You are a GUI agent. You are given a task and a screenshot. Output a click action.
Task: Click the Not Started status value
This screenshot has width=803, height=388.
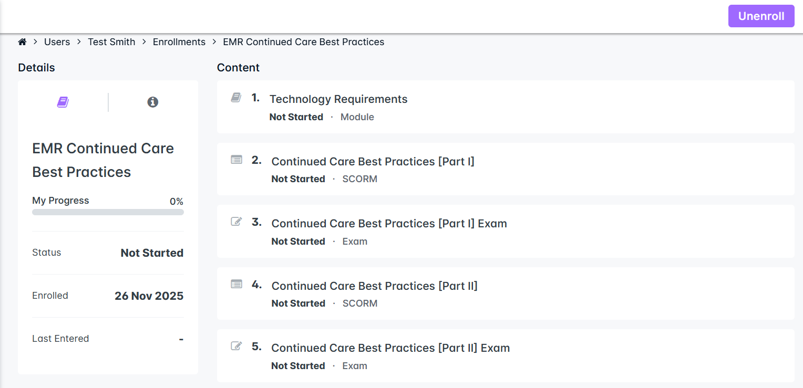[x=152, y=253]
